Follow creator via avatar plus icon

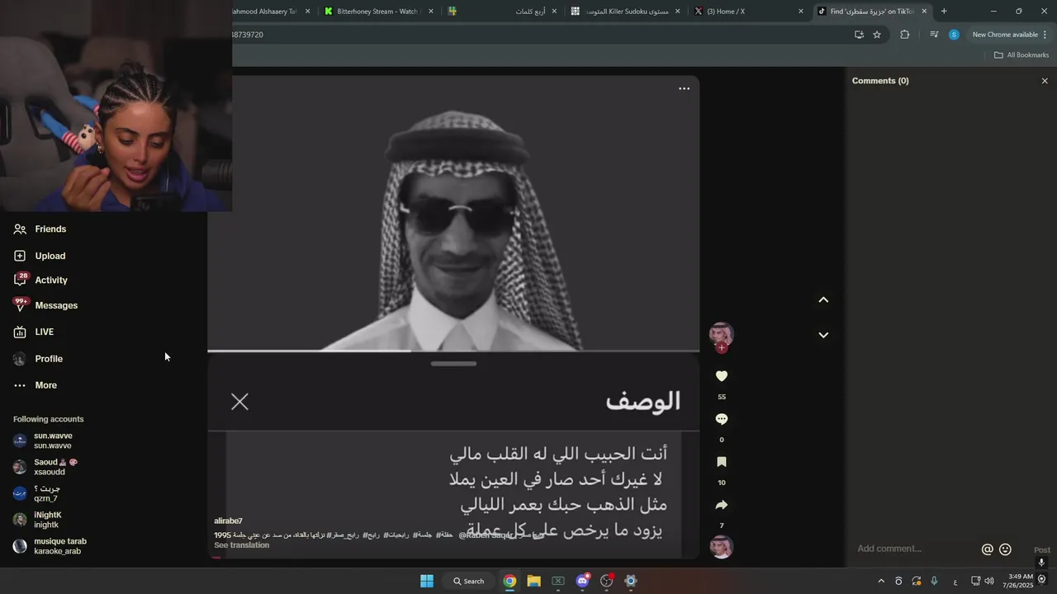pos(722,348)
